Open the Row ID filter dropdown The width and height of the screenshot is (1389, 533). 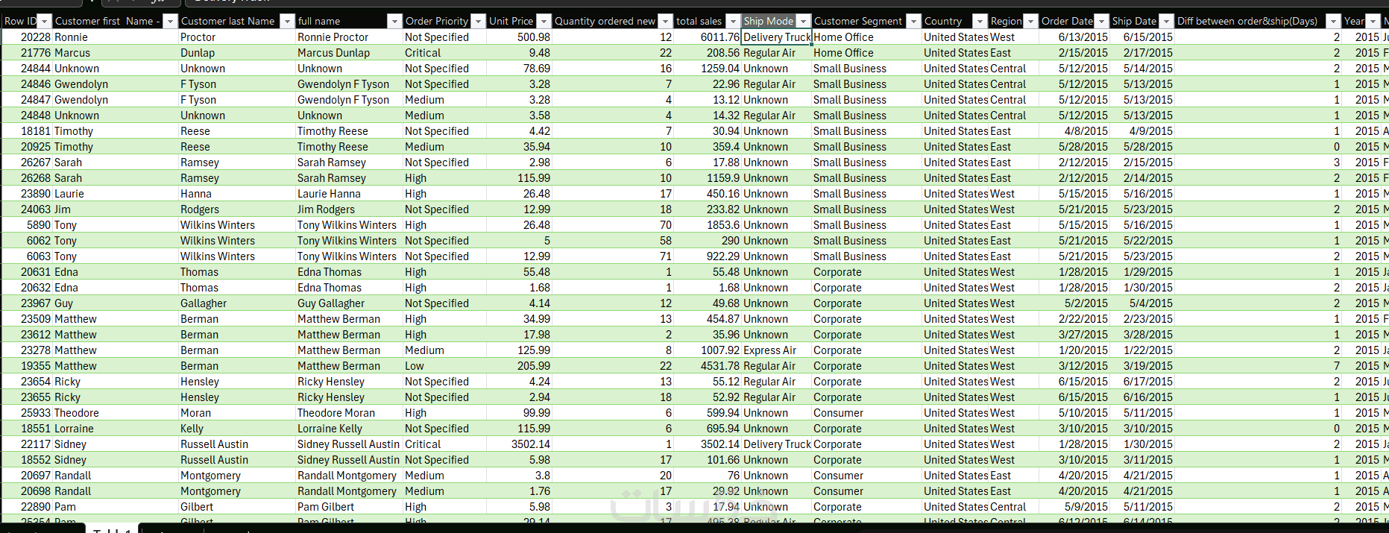point(45,22)
